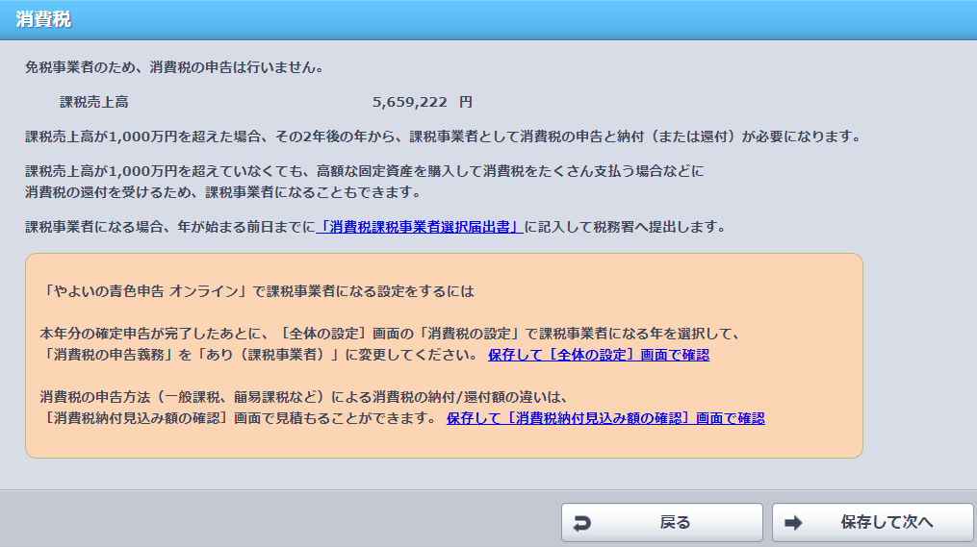Click the 免税事業者のため notice text
Image resolution: width=977 pixels, height=547 pixels.
174,67
